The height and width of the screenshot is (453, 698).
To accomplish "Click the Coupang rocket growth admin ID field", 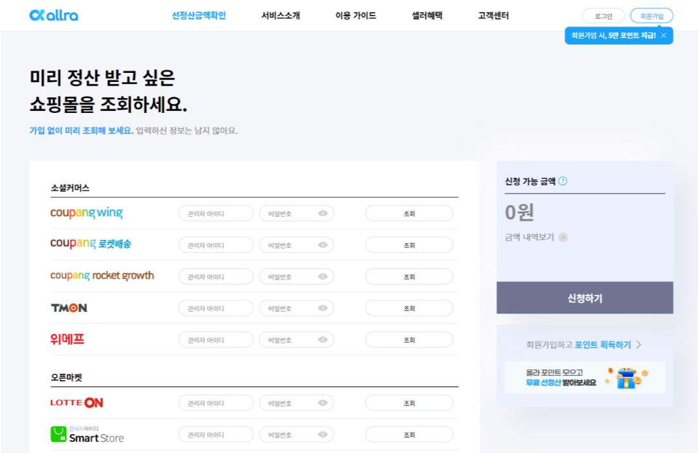I will tap(216, 277).
